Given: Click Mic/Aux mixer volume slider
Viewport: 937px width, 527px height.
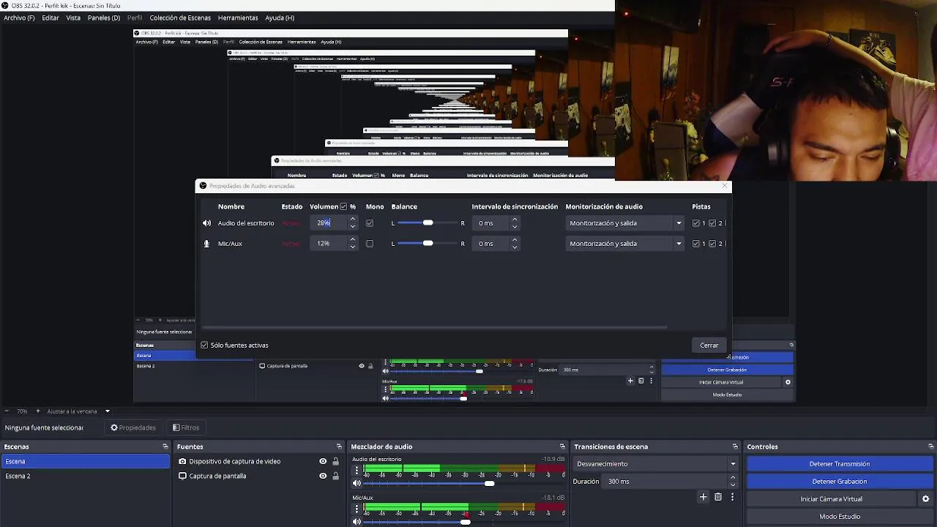Looking at the screenshot, I should click(464, 521).
